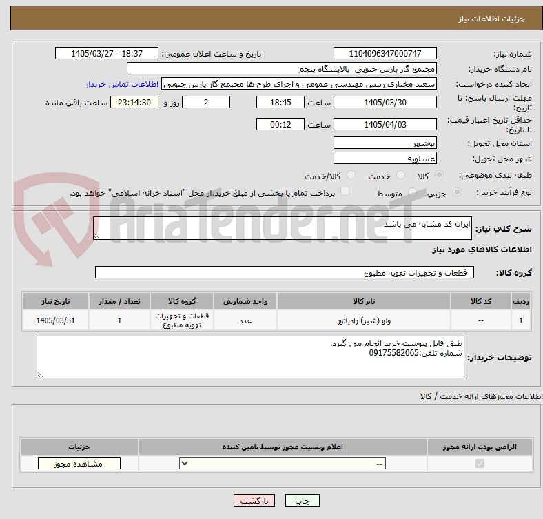Click the الزامی بودن ارائه مجوز column header
The height and width of the screenshot is (519, 543).
click(x=480, y=447)
